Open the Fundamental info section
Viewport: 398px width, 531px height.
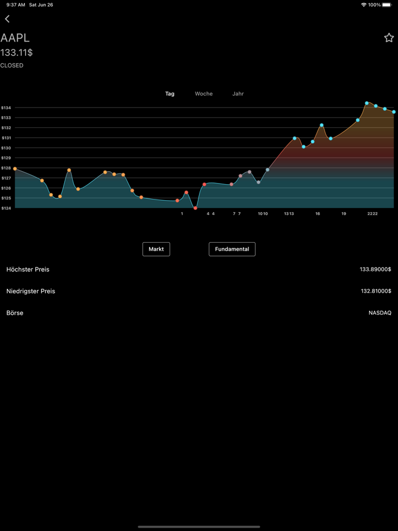pyautogui.click(x=232, y=249)
